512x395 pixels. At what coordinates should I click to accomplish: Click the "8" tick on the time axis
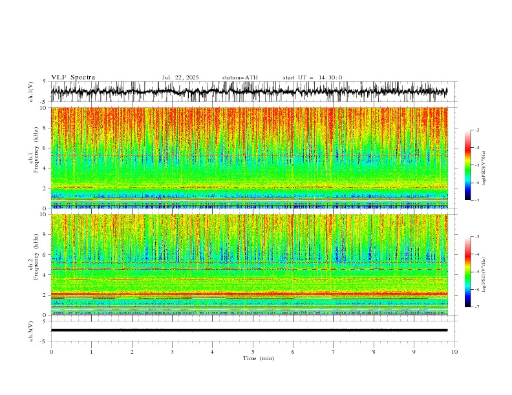pos(374,352)
